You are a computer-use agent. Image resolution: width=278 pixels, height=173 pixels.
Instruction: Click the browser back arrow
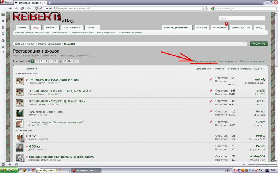click(x=10, y=8)
